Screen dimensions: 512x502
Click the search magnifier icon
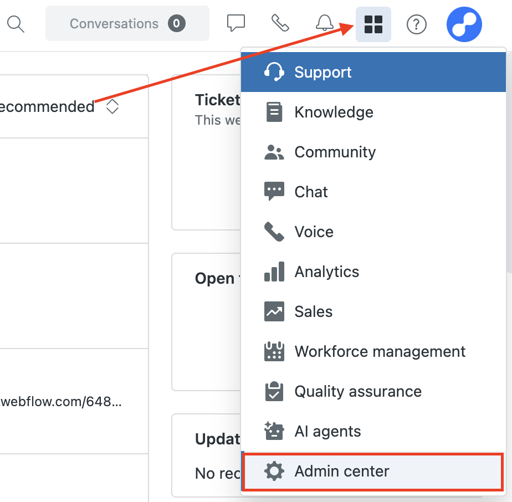[16, 24]
